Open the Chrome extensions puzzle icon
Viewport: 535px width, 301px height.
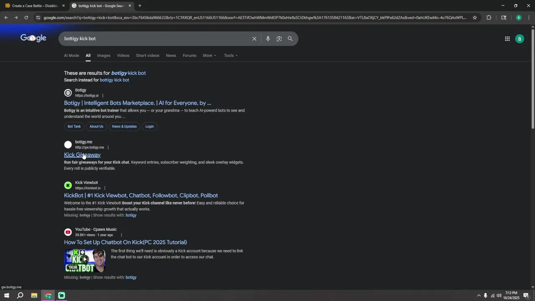489,18
